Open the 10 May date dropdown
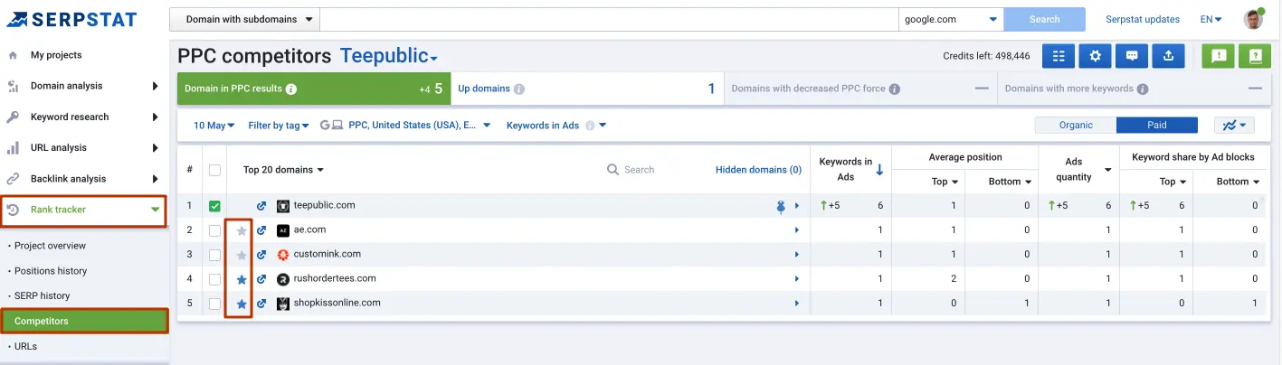This screenshot has width=1282, height=365. (x=214, y=126)
